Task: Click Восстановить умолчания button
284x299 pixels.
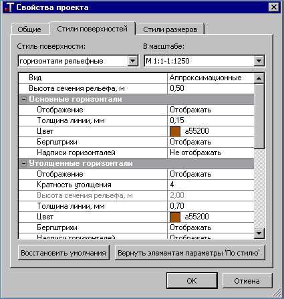Action: click(x=63, y=253)
